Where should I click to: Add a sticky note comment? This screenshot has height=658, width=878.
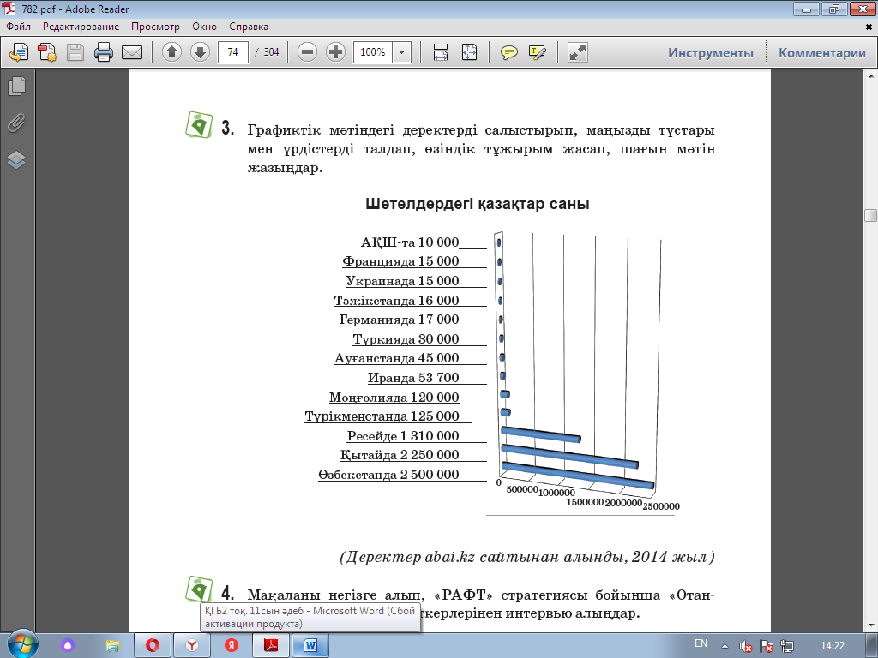[x=509, y=52]
